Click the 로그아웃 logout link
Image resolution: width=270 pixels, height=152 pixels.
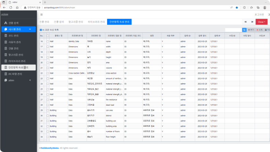pos(259,15)
